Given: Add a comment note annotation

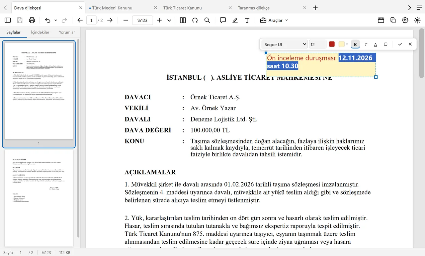Looking at the screenshot, I should [223, 20].
